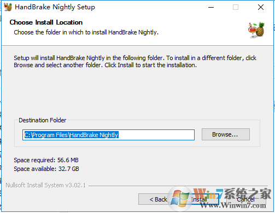Screen dimensions: 275x213
Task: Click the HandBrake icon in the title bar
Action: 8,7
